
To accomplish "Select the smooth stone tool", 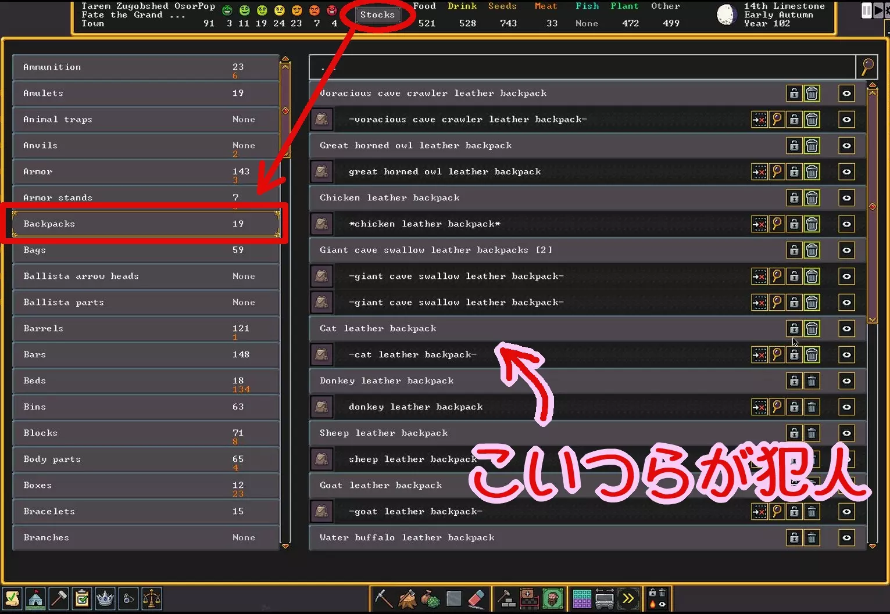I will [453, 598].
